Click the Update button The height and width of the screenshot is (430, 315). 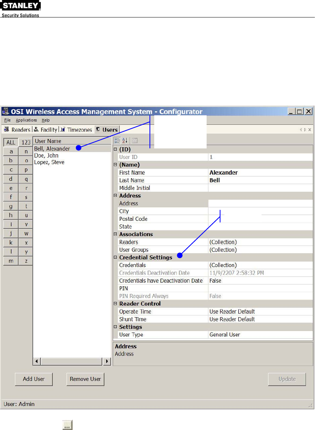(x=287, y=379)
